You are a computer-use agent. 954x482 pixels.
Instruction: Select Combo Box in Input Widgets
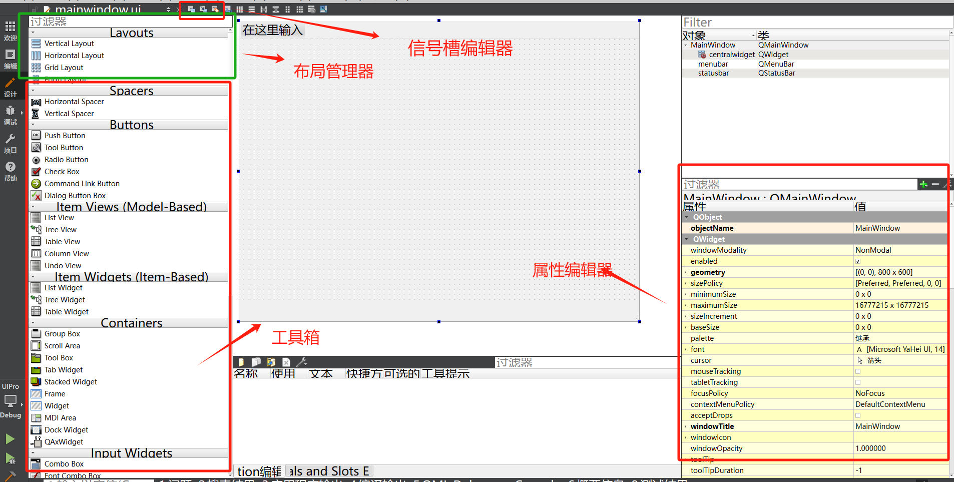[64, 464]
